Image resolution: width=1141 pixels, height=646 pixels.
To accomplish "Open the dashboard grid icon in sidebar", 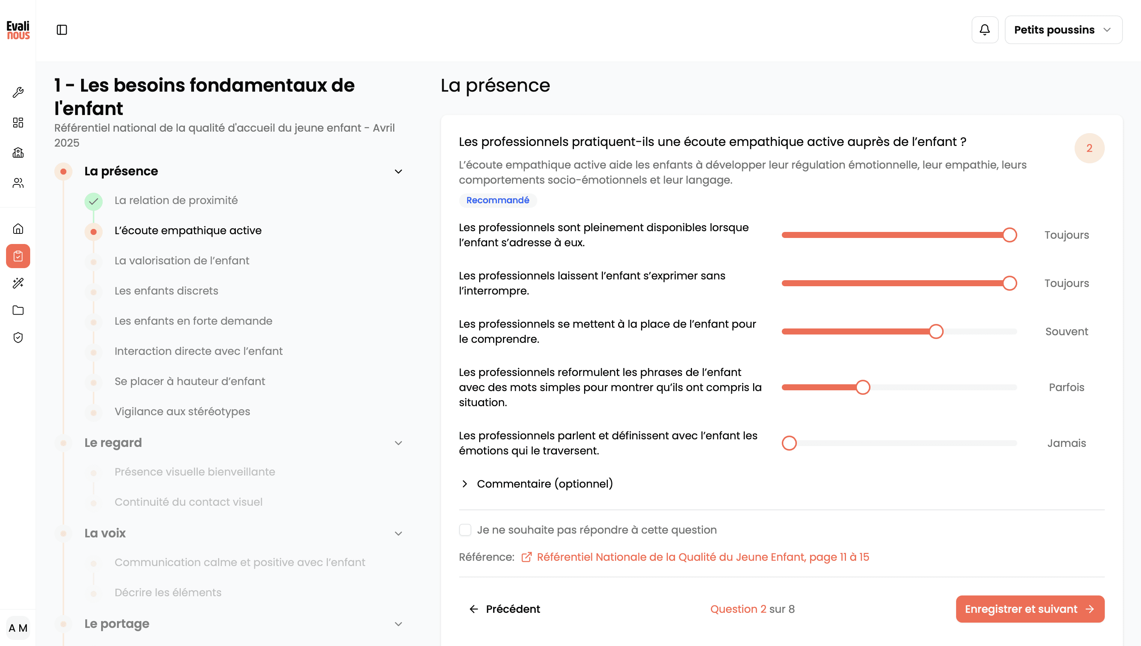I will tap(18, 123).
